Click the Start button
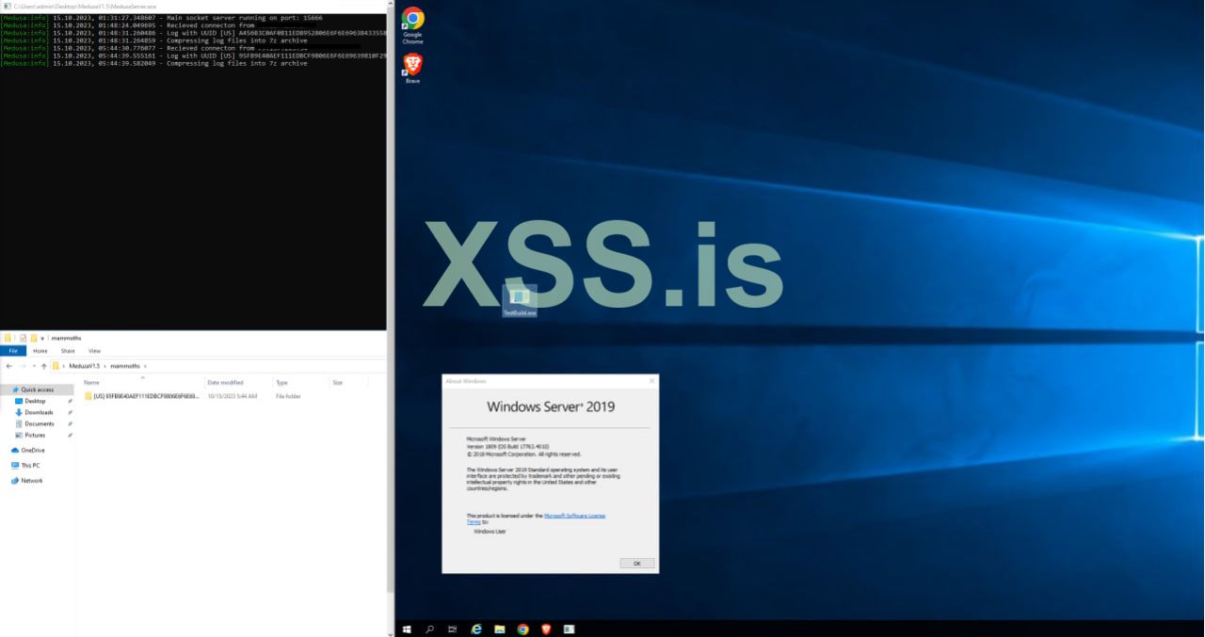This screenshot has height=637, width=1205. tap(407, 629)
